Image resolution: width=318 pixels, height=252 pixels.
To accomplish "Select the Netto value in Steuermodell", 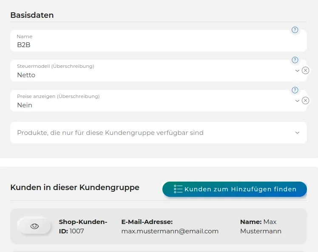I will [x=26, y=75].
